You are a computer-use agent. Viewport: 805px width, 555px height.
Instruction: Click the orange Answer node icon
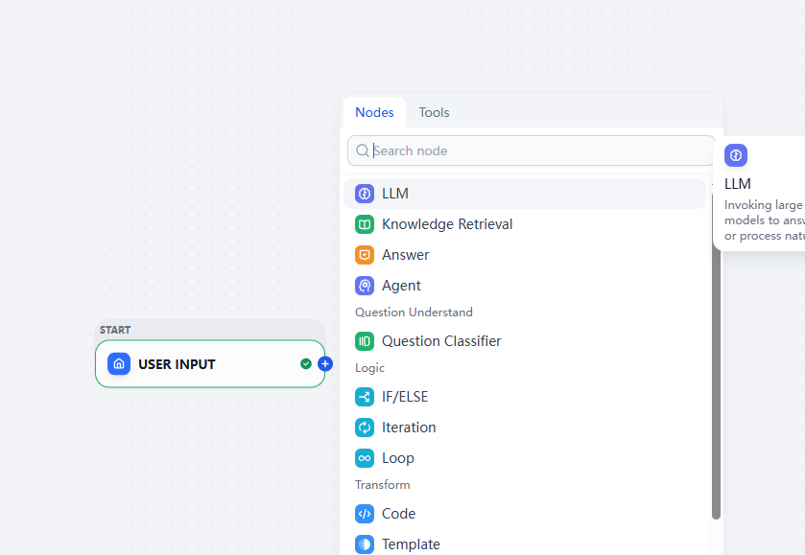365,255
